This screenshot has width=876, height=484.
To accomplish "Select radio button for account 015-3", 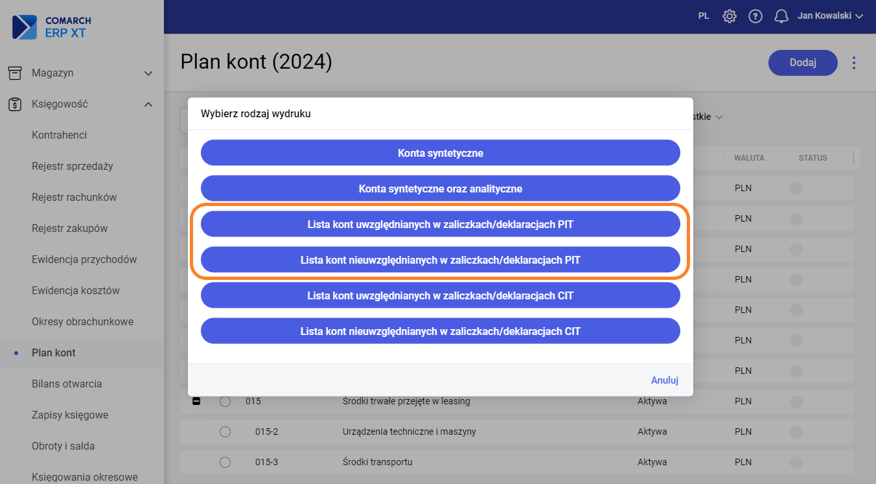I will pos(225,463).
